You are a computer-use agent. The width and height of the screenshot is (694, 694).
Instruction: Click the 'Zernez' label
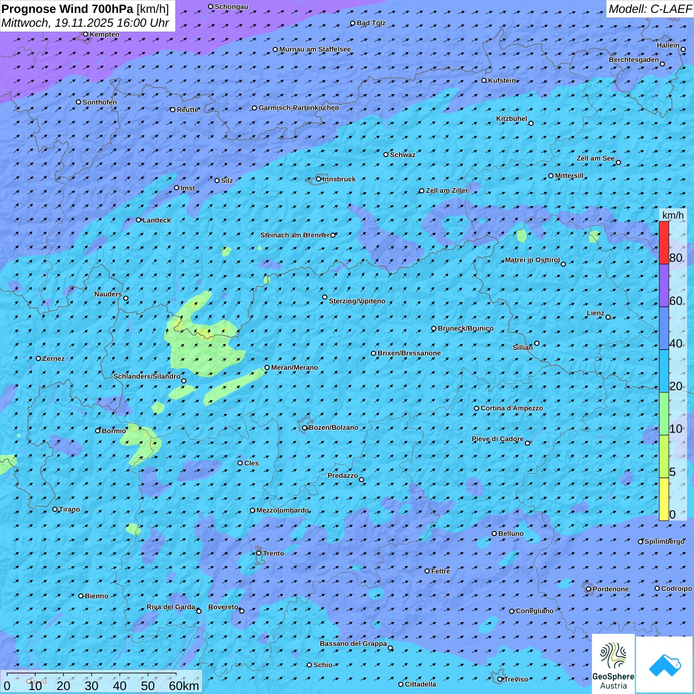[x=54, y=358]
